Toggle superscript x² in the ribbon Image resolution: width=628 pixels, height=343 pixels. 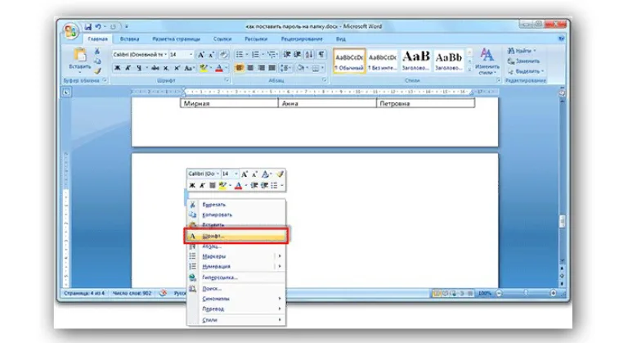coord(177,68)
